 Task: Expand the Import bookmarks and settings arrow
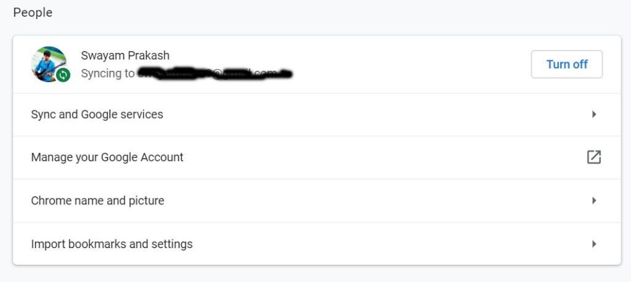(x=594, y=244)
